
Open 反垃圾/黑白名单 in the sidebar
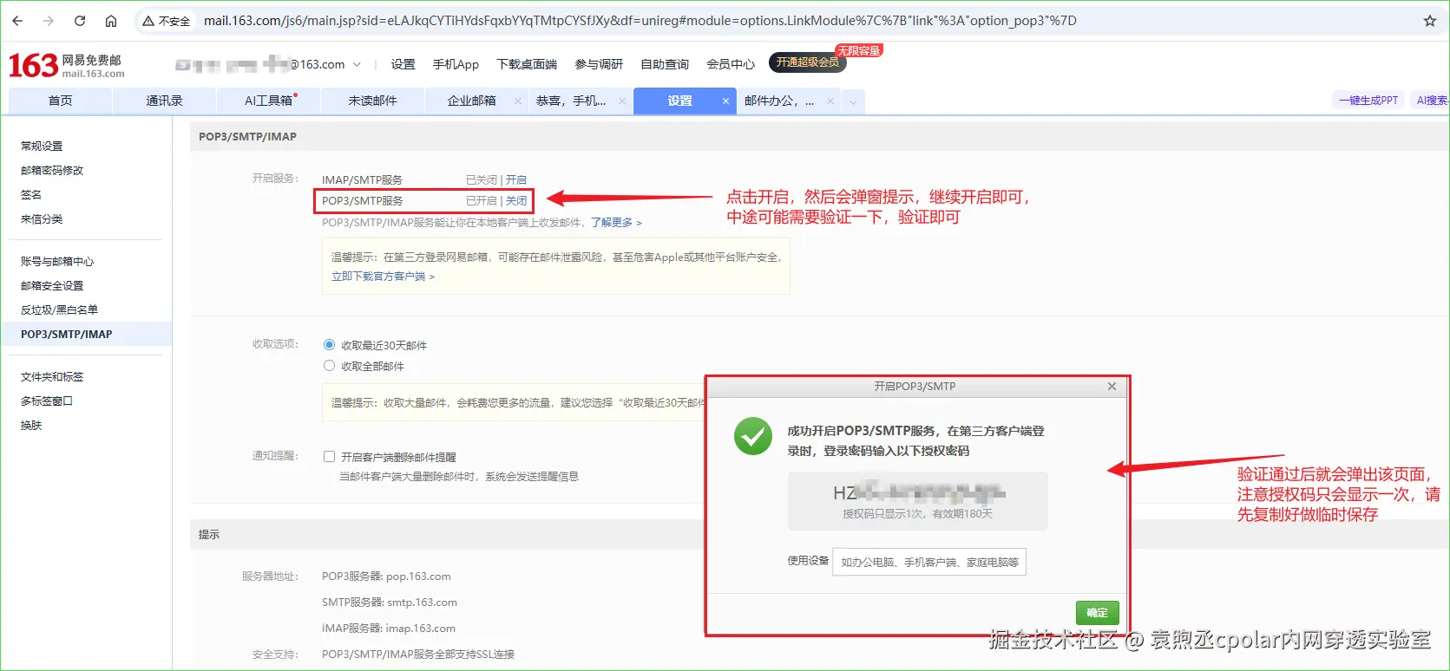(x=59, y=309)
